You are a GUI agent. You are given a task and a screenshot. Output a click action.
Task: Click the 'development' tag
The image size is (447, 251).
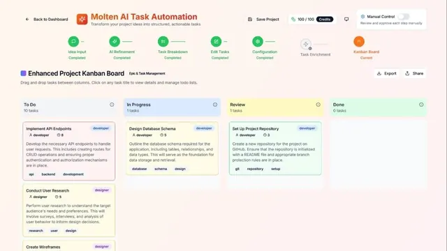point(73,174)
